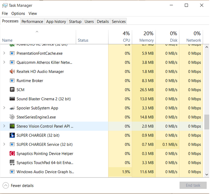Sort processes by Network usage column

tap(191, 37)
